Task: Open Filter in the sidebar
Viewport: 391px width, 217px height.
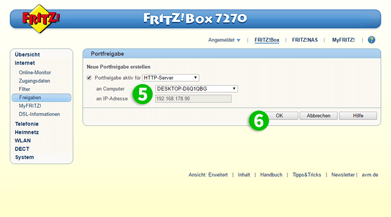Action: coord(25,89)
